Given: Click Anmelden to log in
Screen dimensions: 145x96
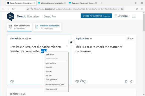Looking at the screenshot, I should coord(121,16).
